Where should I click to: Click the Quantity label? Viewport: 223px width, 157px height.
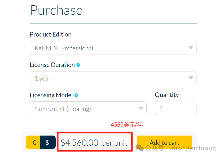[x=167, y=95]
